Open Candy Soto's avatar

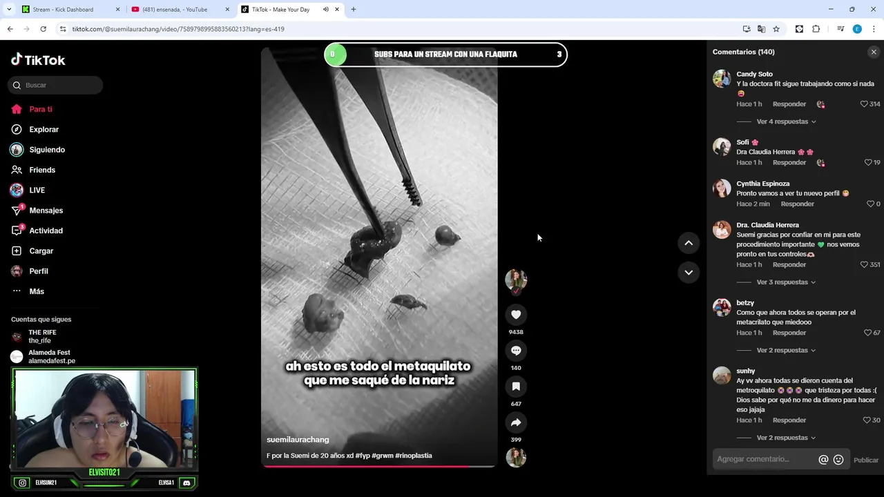pos(722,79)
